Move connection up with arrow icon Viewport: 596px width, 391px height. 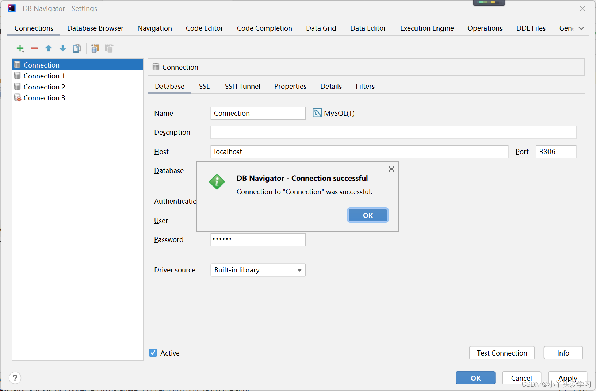[49, 48]
